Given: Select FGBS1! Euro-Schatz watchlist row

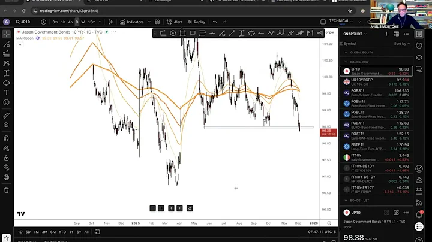Looking at the screenshot, I should 376,93.
